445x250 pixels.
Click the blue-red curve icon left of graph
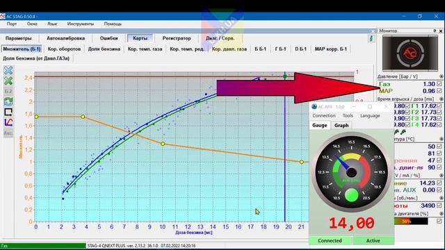(x=8, y=122)
